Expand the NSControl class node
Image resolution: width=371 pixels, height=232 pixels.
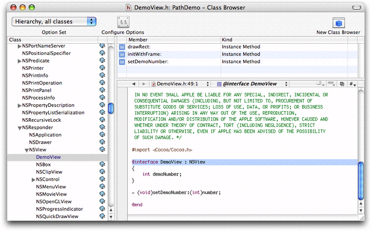tap(33, 180)
